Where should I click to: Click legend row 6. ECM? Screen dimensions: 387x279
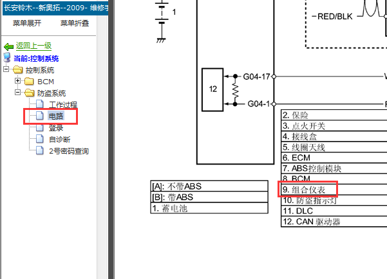tap(334, 157)
